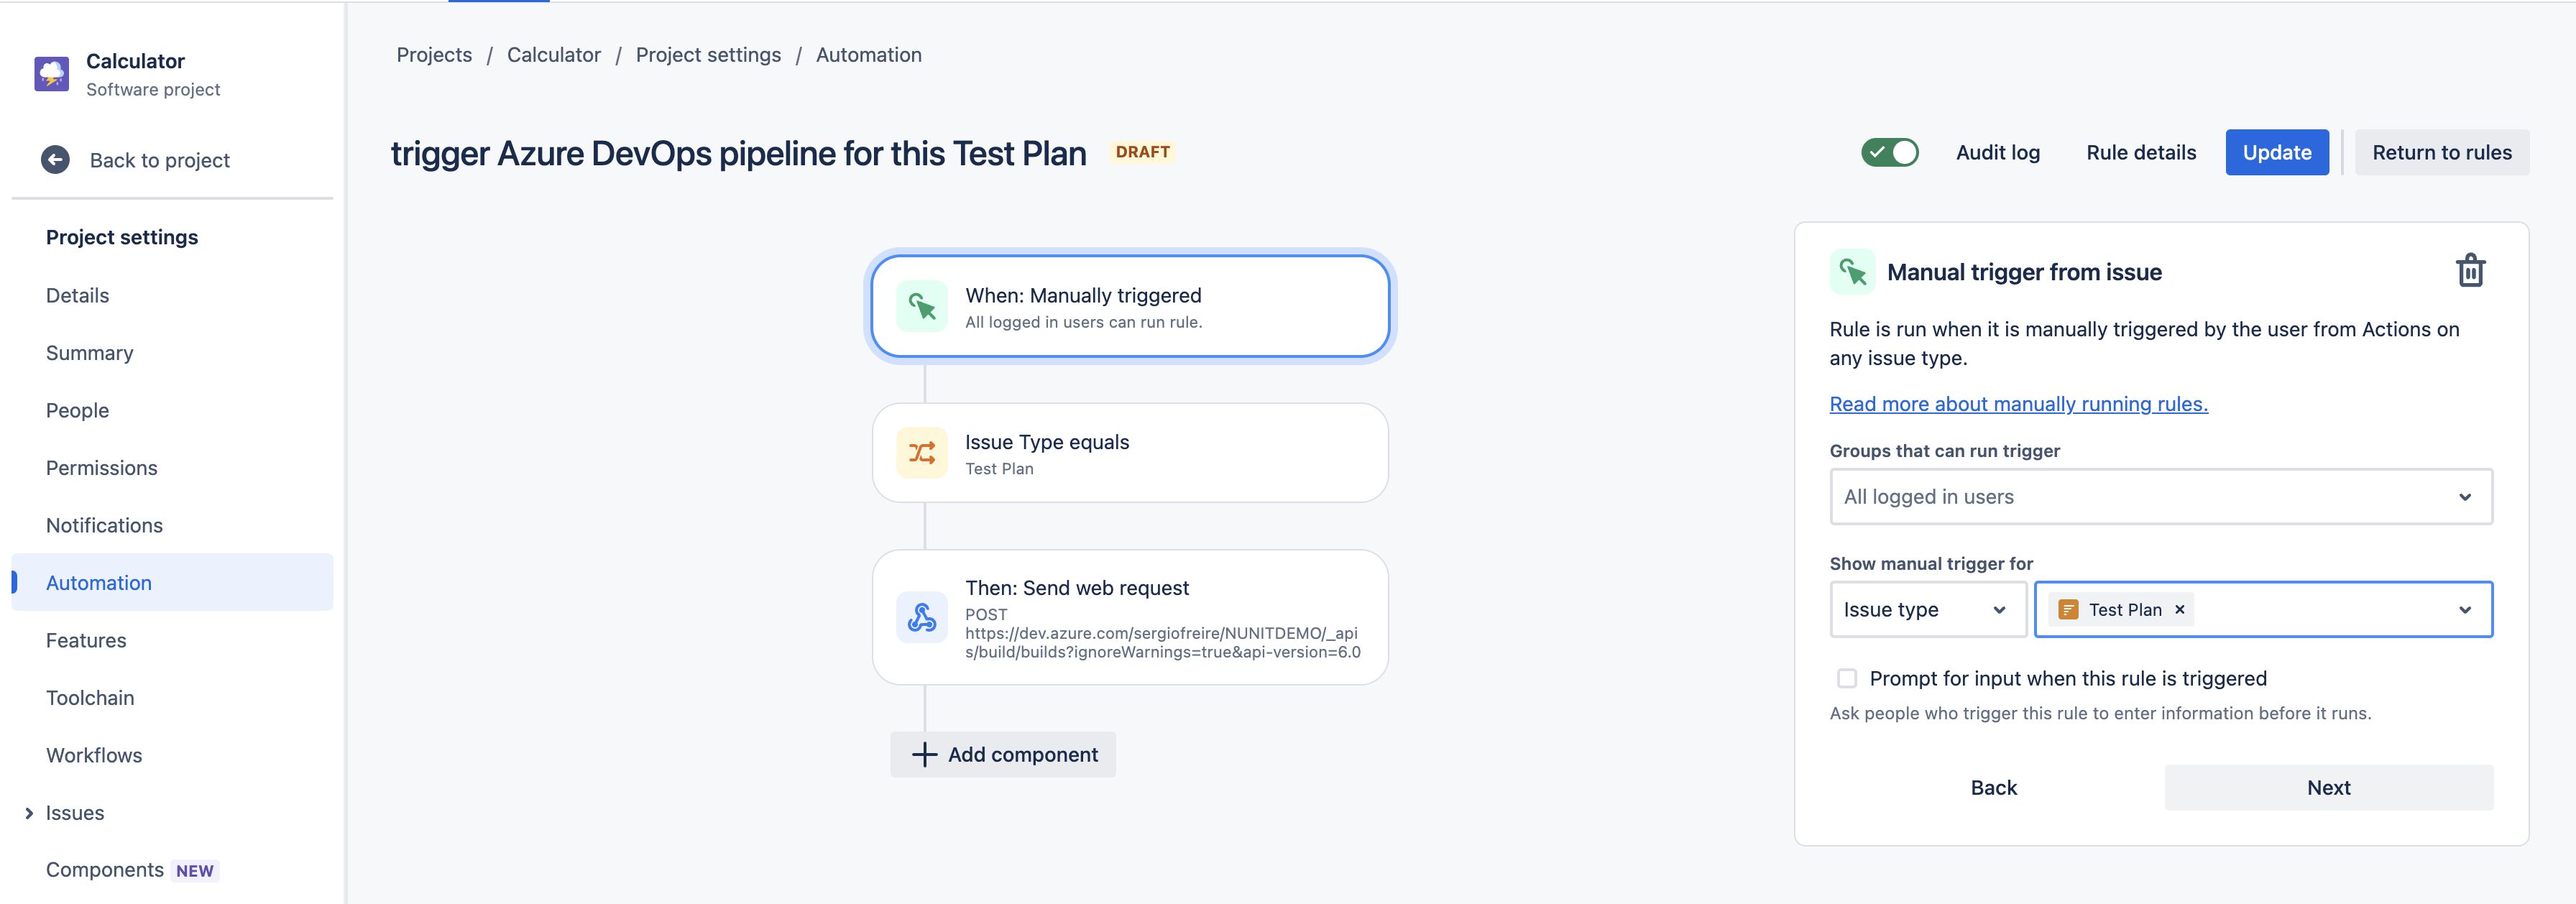Click the Next button in trigger panel
The width and height of the screenshot is (2576, 904).
(2328, 788)
